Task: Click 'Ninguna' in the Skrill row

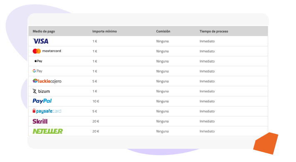Action: point(163,121)
